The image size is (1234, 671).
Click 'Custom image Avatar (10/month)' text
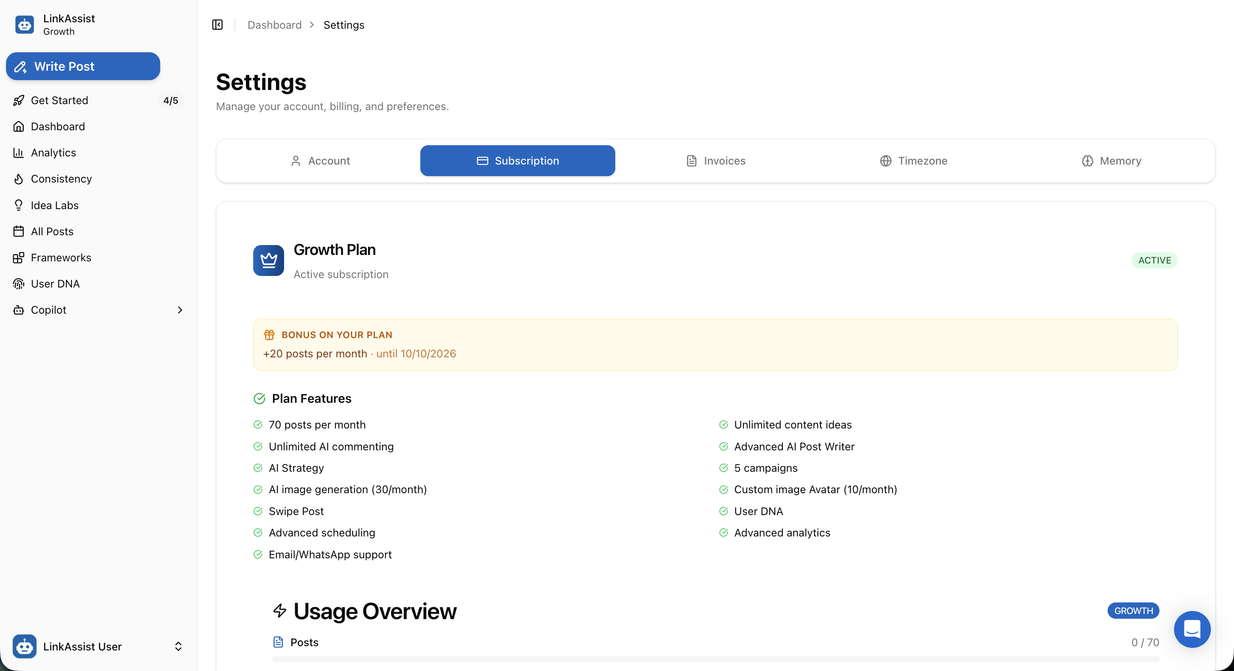point(815,489)
